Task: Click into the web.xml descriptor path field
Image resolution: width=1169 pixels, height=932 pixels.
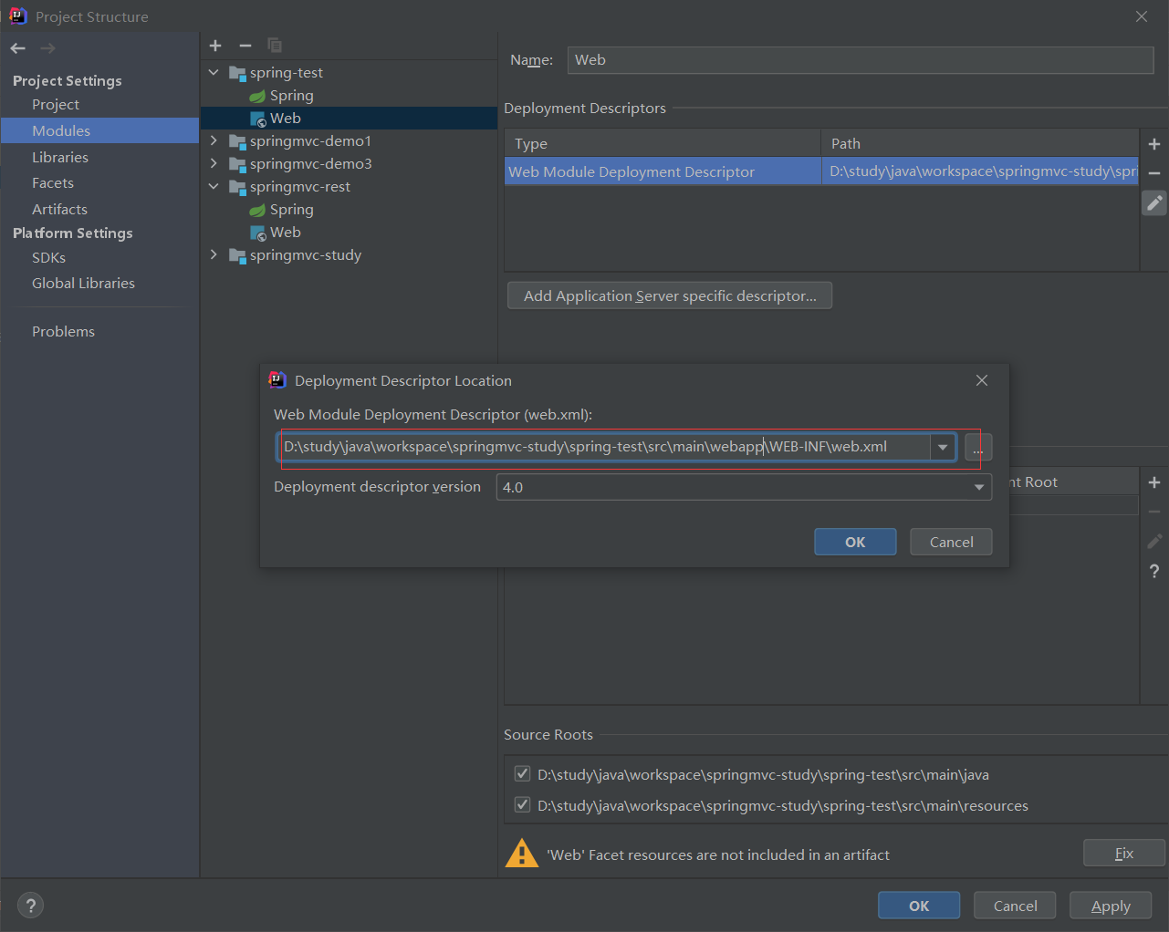Action: [604, 448]
